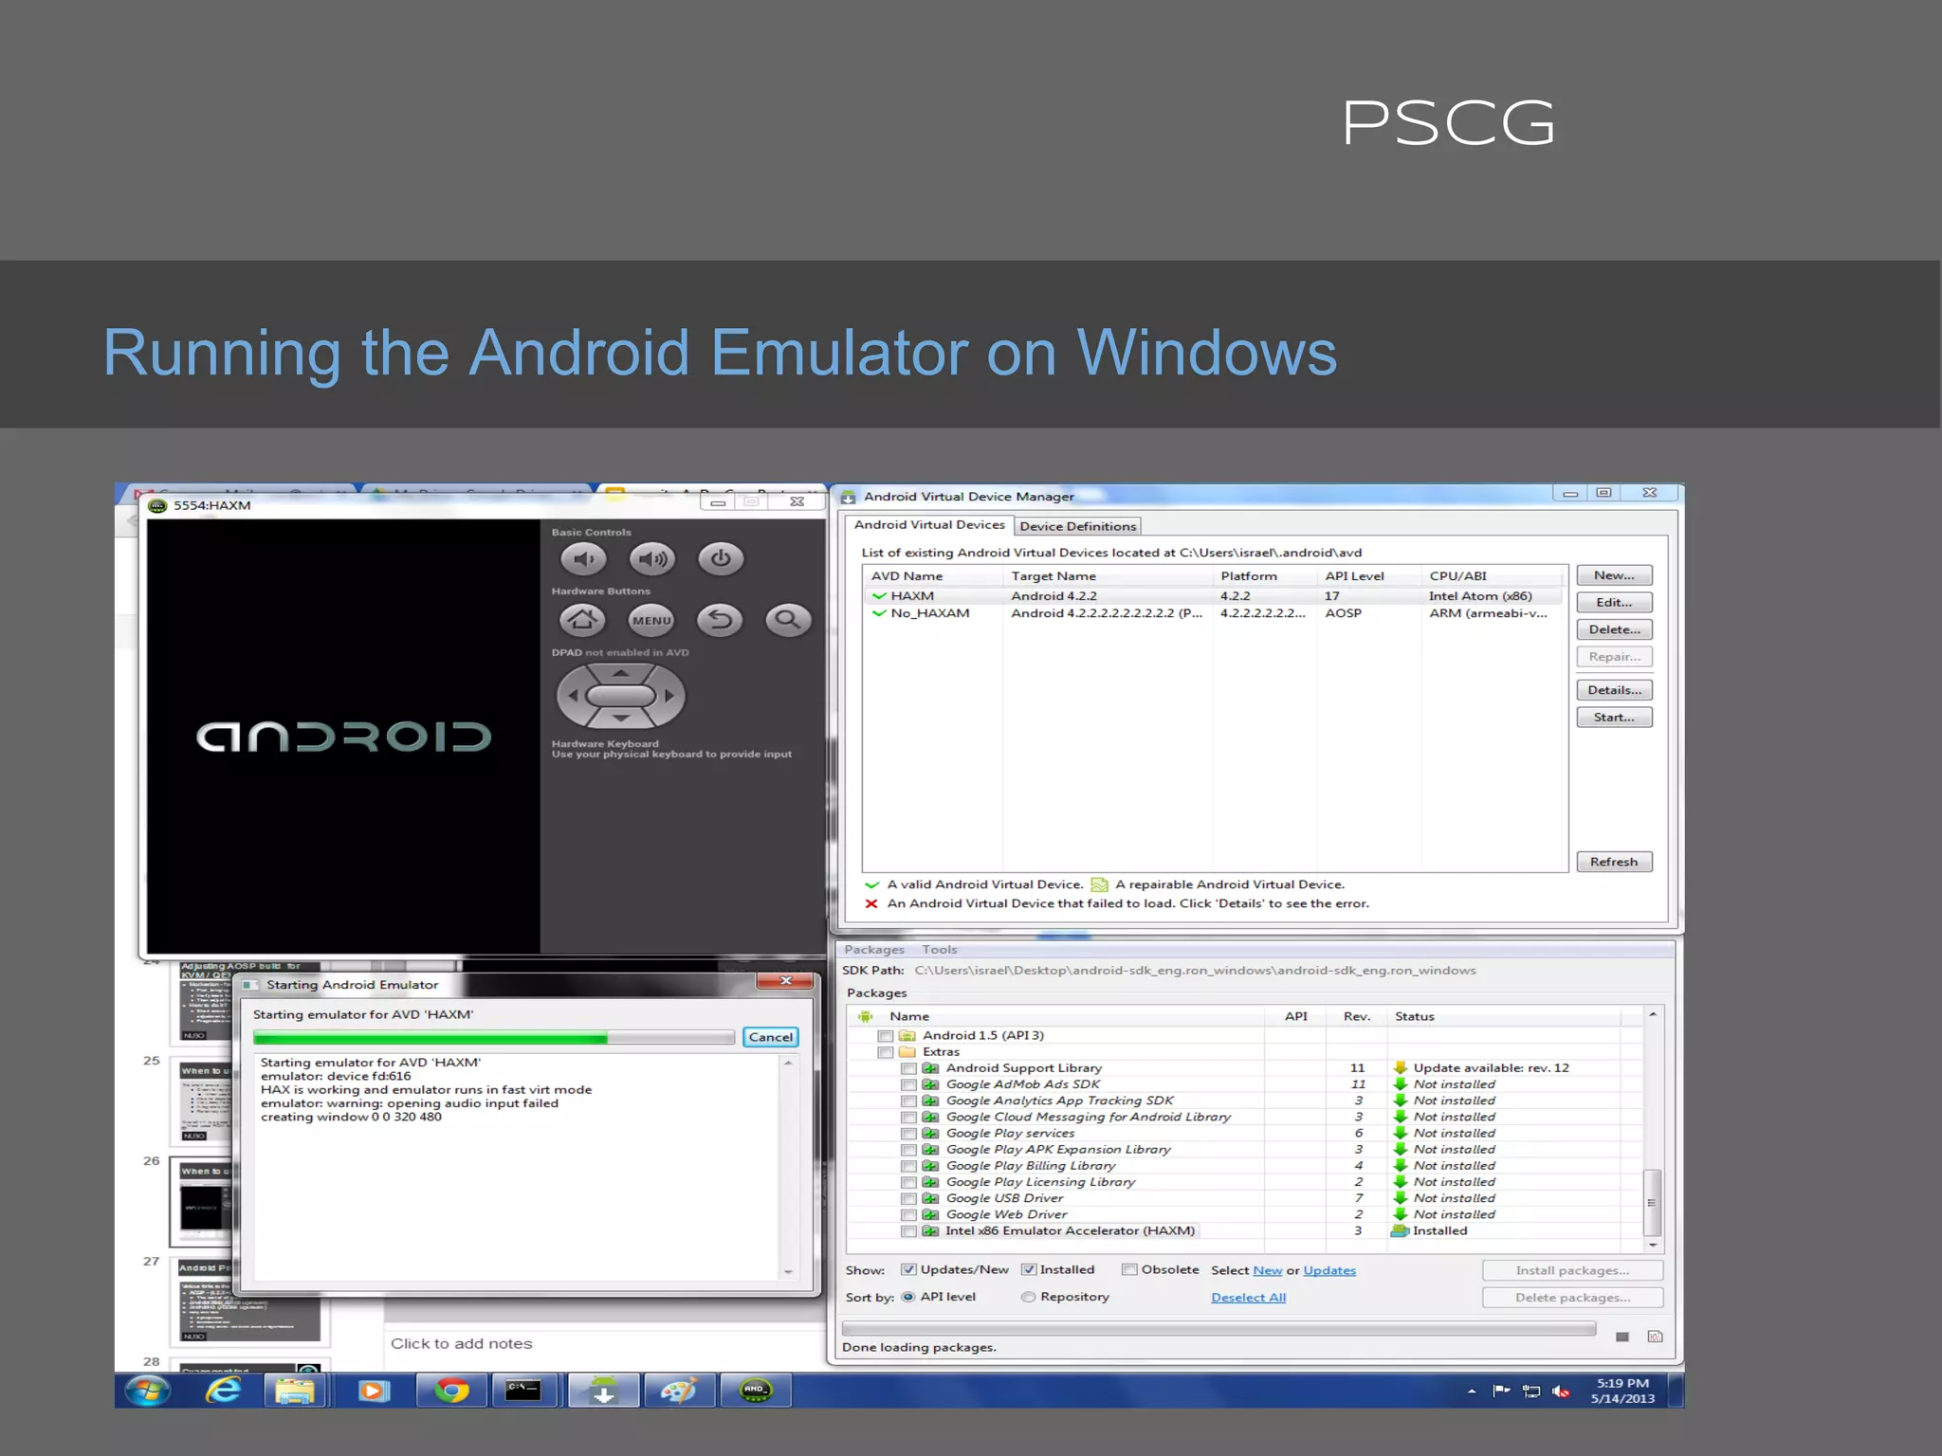
Task: Open Windows Media Player from taskbar
Action: point(373,1391)
